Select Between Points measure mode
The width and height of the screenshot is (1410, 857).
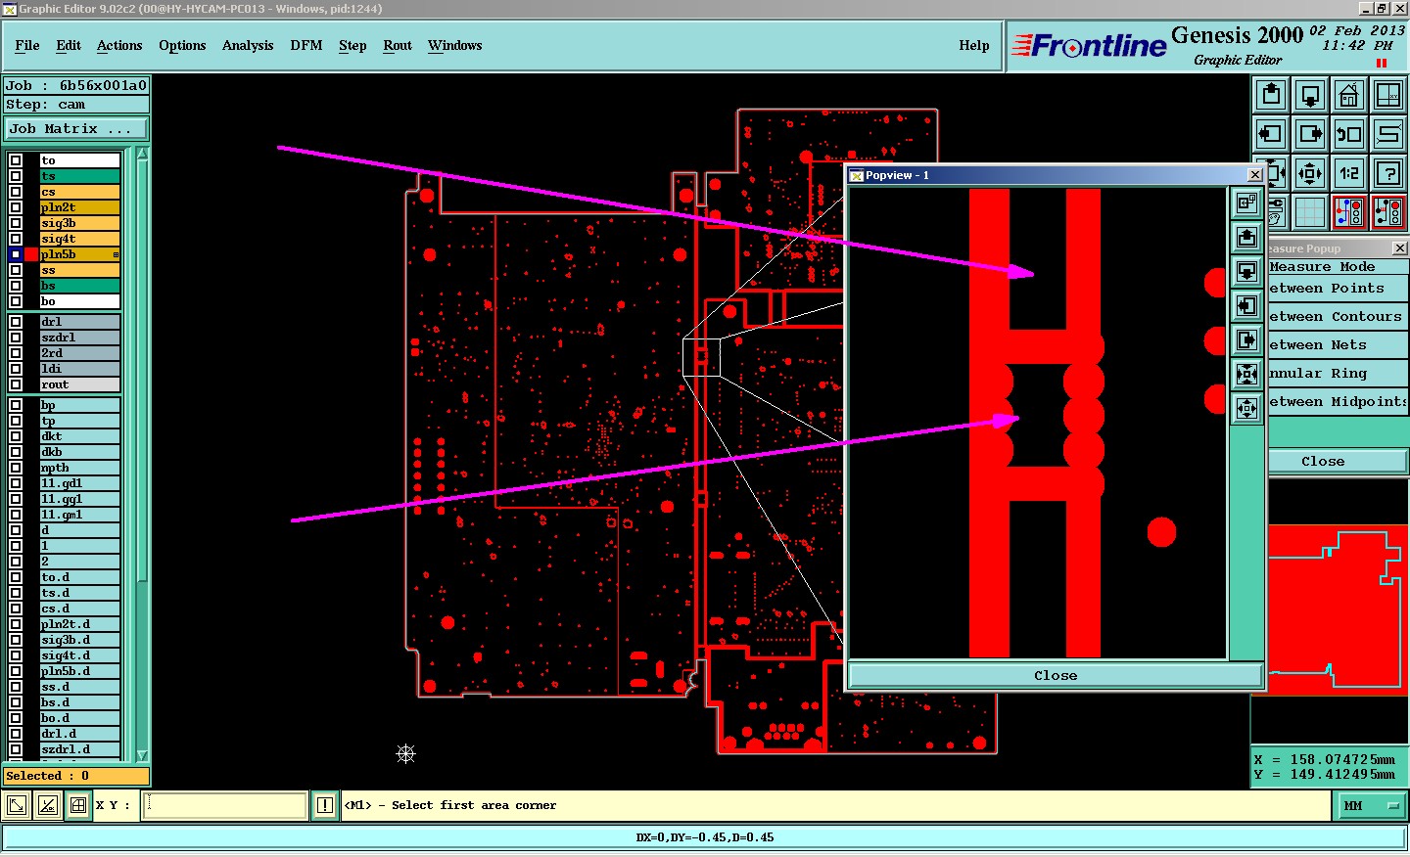pyautogui.click(x=1339, y=289)
